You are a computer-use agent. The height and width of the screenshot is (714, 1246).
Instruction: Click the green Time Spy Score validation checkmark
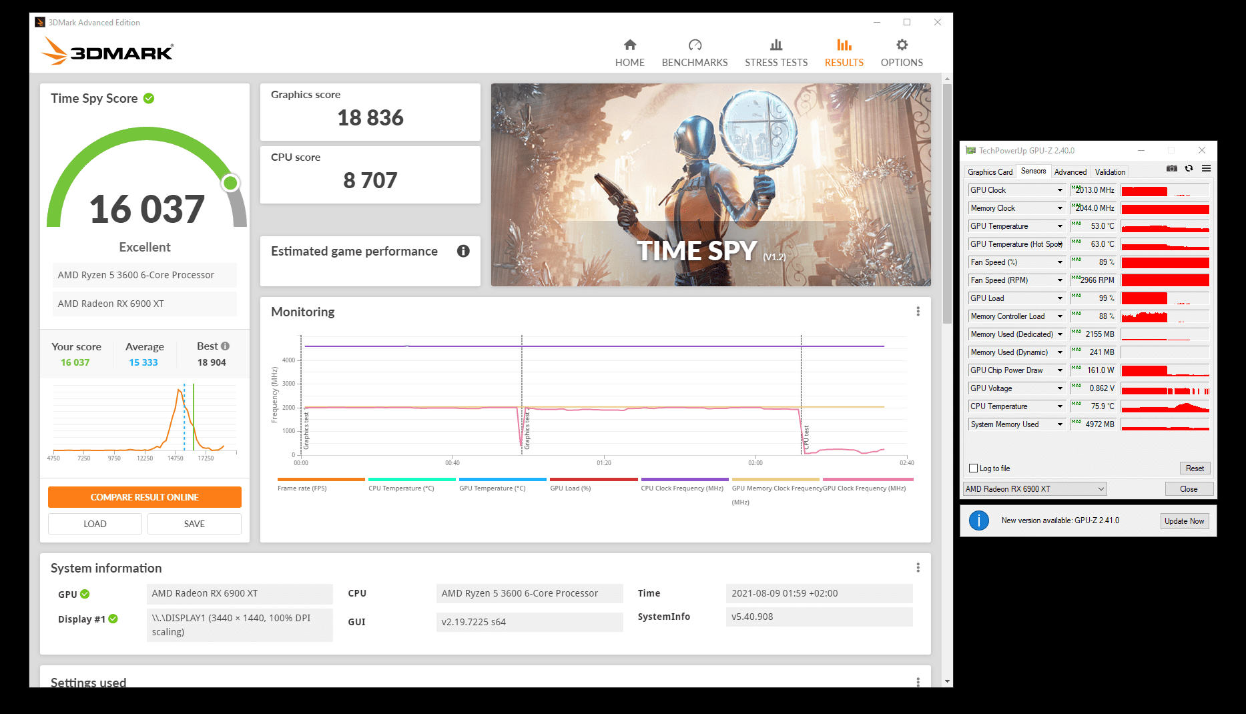click(x=149, y=98)
